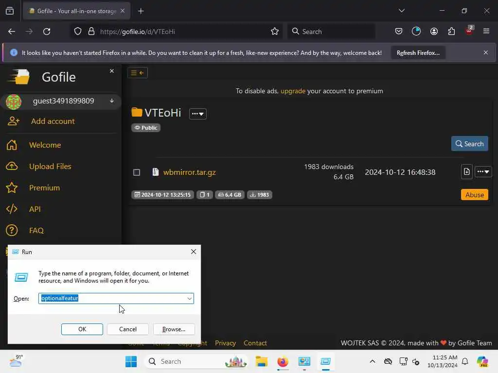The image size is (498, 373).
Task: Open Firefox application hamburger menu
Action: click(486, 31)
